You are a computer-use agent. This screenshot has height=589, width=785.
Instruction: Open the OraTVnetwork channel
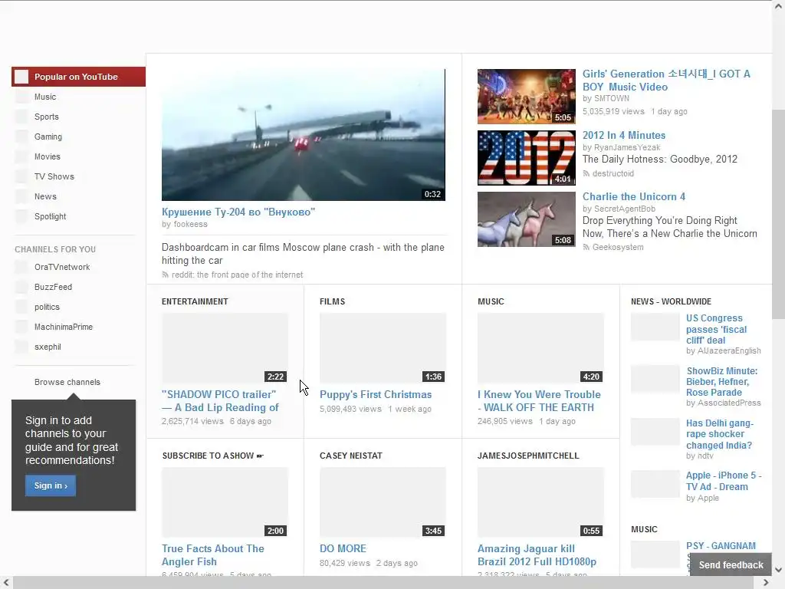[x=62, y=267]
